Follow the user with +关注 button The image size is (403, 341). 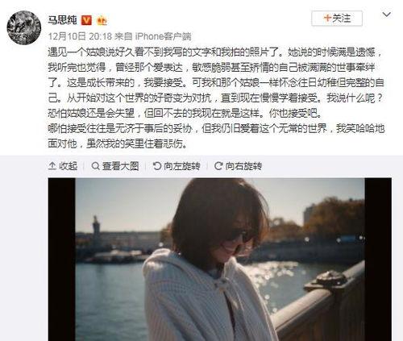337,19
